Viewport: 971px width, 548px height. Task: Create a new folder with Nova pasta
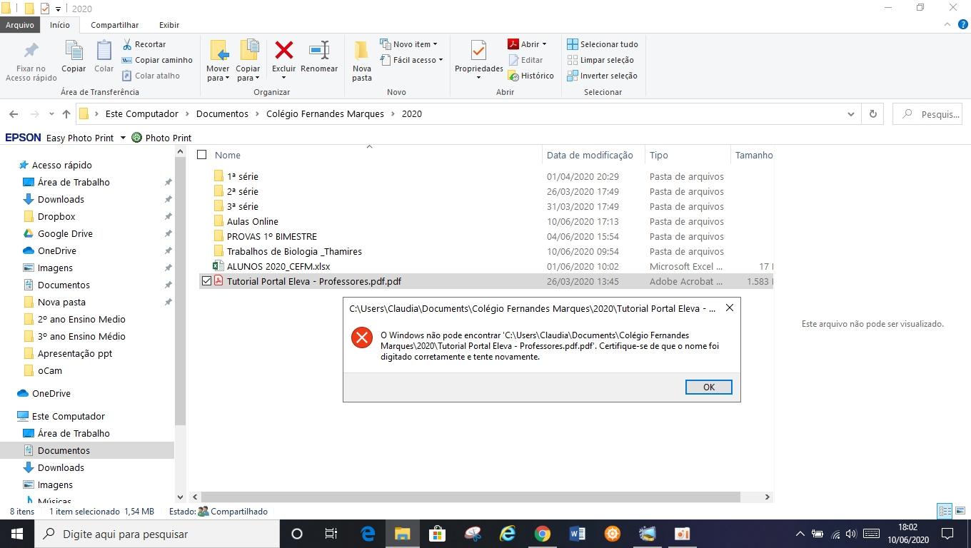[x=362, y=61]
